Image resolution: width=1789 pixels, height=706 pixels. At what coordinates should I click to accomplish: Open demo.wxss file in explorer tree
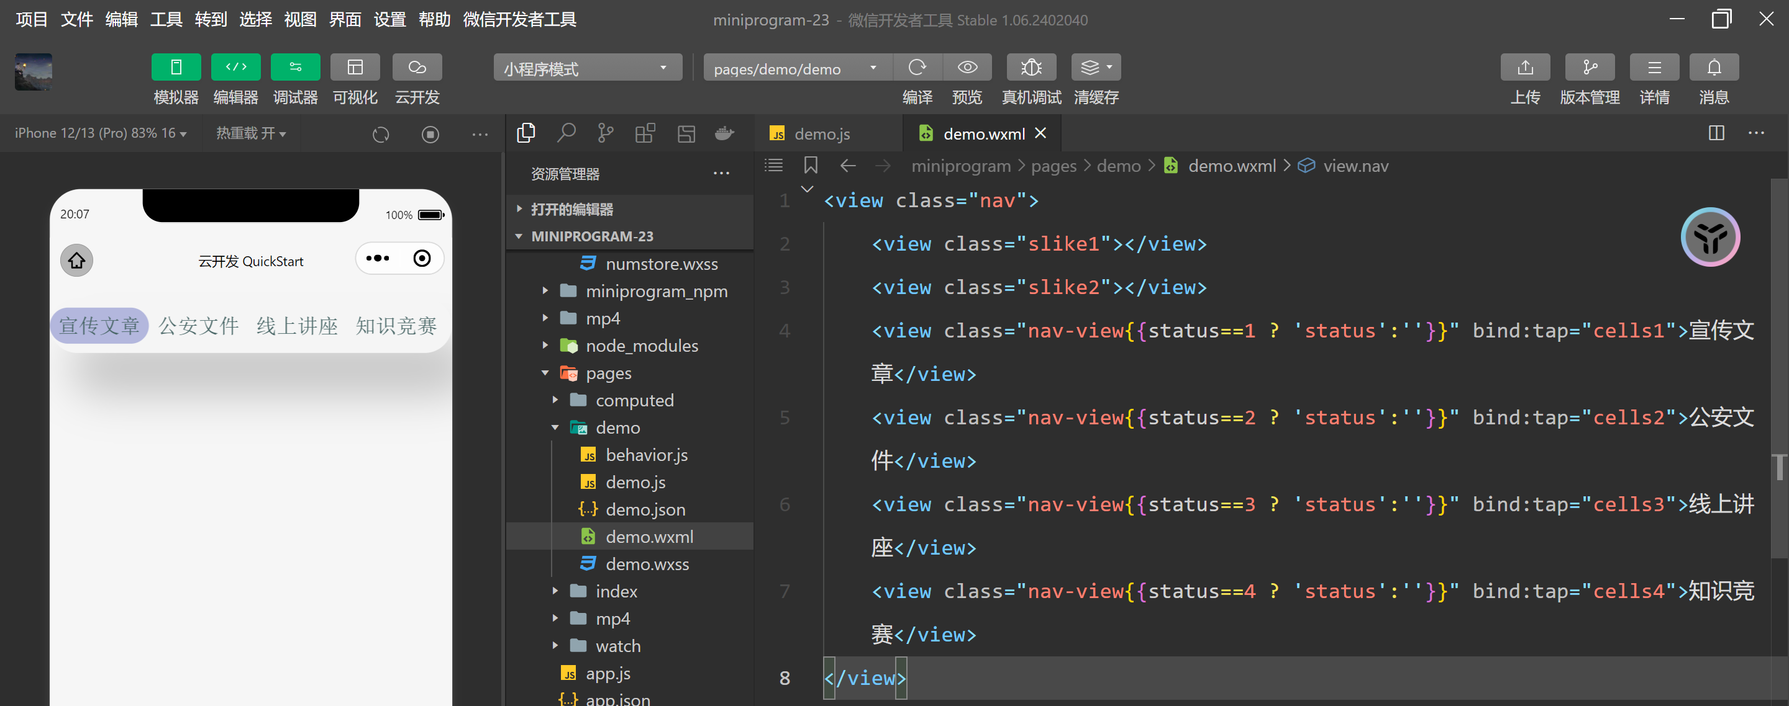click(647, 565)
